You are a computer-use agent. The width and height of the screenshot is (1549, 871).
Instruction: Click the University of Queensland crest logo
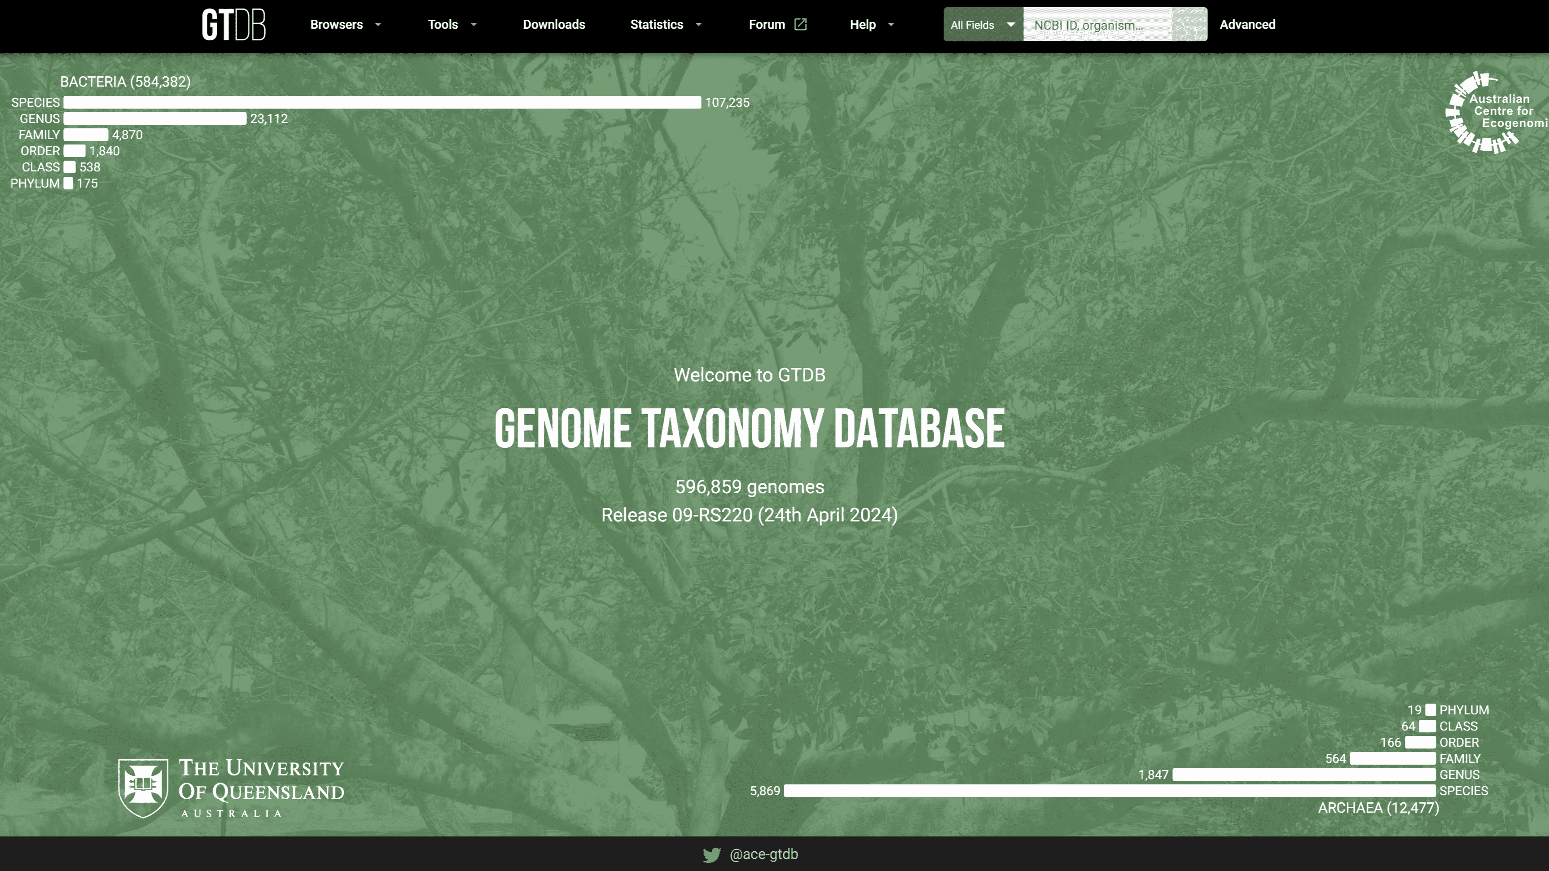point(143,788)
